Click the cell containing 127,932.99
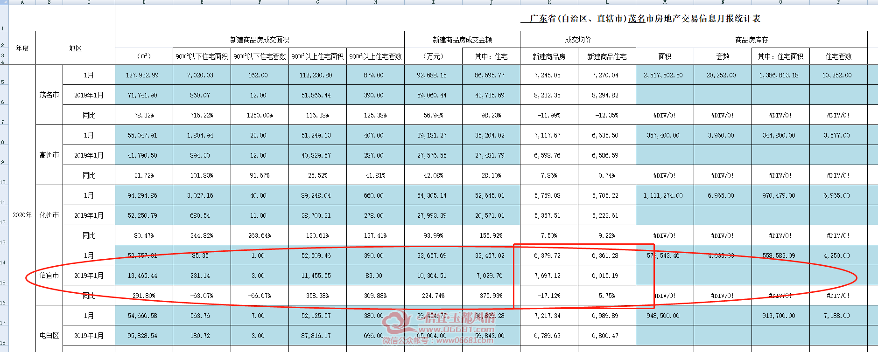The image size is (878, 352). 144,75
